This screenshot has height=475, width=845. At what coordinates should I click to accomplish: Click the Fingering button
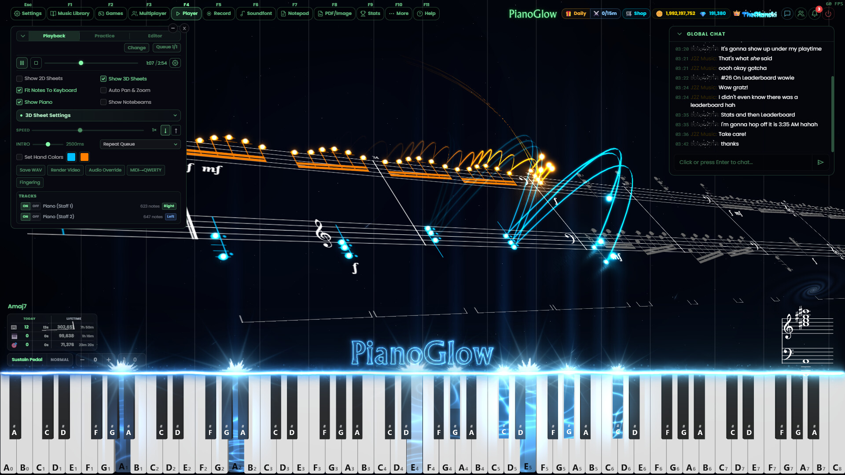[30, 183]
